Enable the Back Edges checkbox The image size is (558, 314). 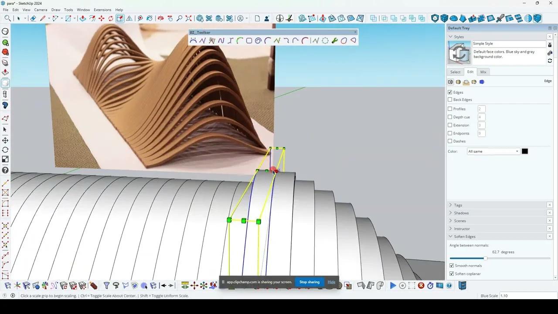450,99
